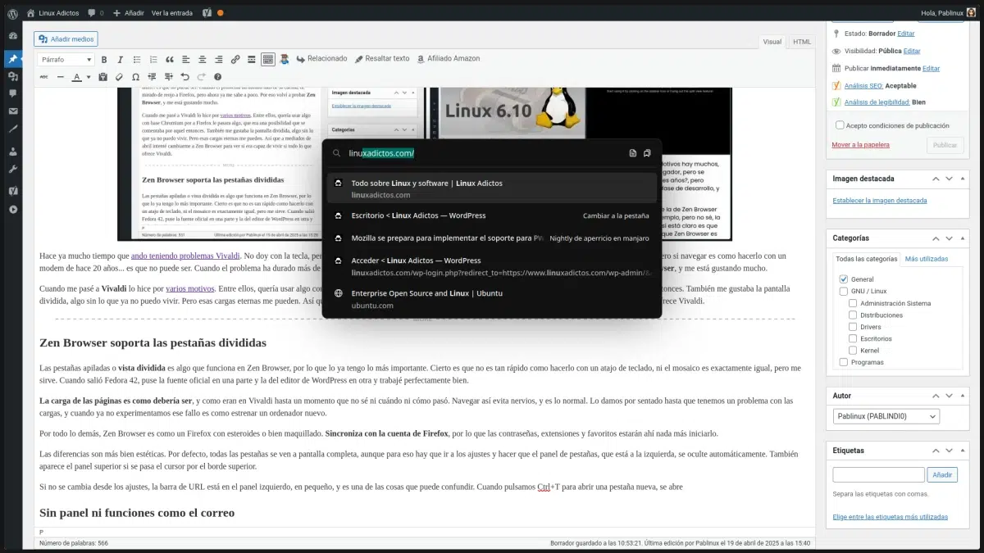984x553 pixels.
Task: Open Media library in the sidebar
Action: point(12,76)
